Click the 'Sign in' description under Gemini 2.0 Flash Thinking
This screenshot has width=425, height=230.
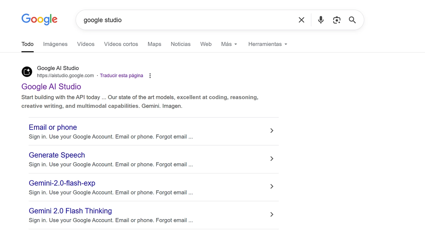[x=111, y=220]
